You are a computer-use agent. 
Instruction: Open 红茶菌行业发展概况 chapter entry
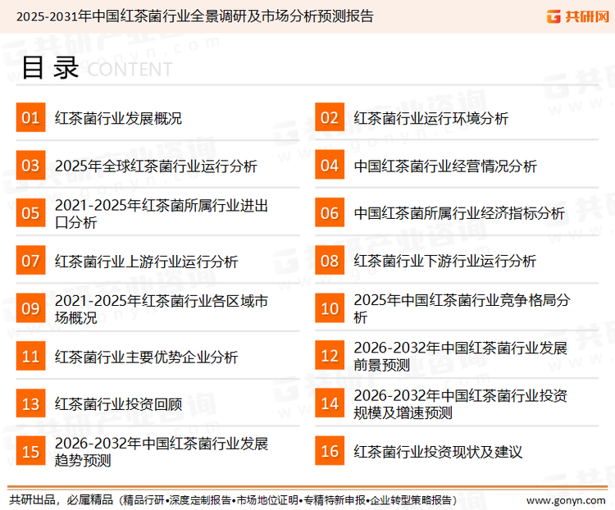pos(118,118)
